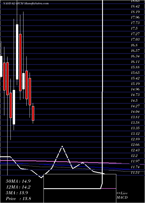Click the 14.96 price axis label
This screenshot has height=203, width=145.
tap(135, 89)
